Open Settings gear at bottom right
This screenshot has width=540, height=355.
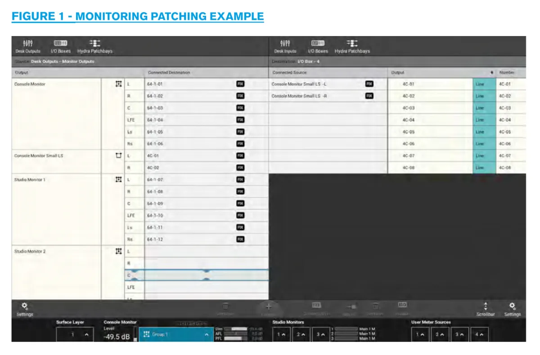pos(512,309)
